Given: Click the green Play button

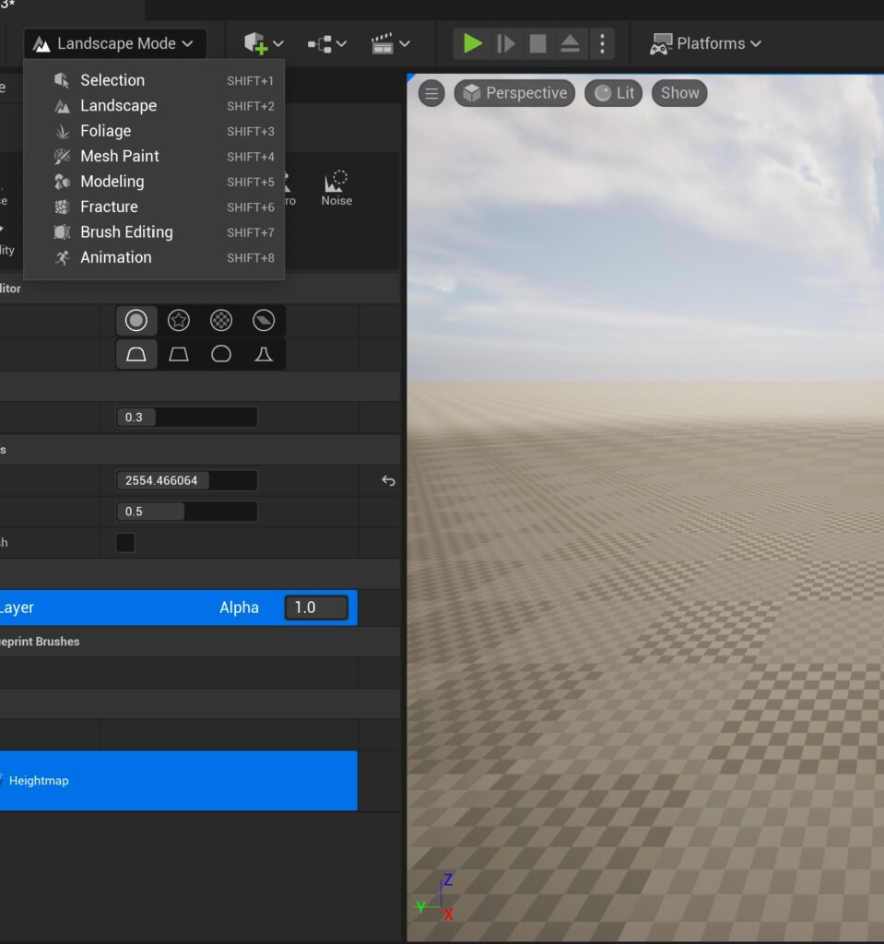Looking at the screenshot, I should (473, 43).
